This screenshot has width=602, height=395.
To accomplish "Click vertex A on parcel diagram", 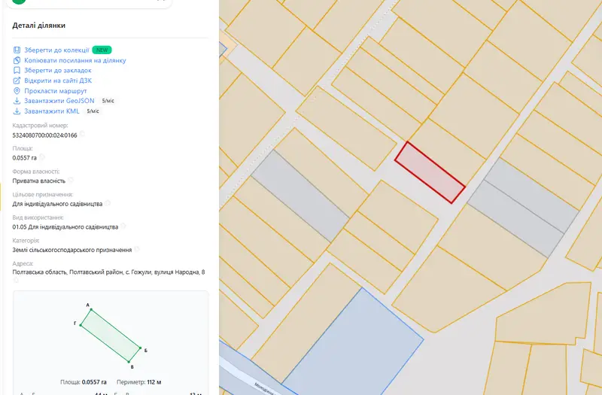I will tap(91, 309).
